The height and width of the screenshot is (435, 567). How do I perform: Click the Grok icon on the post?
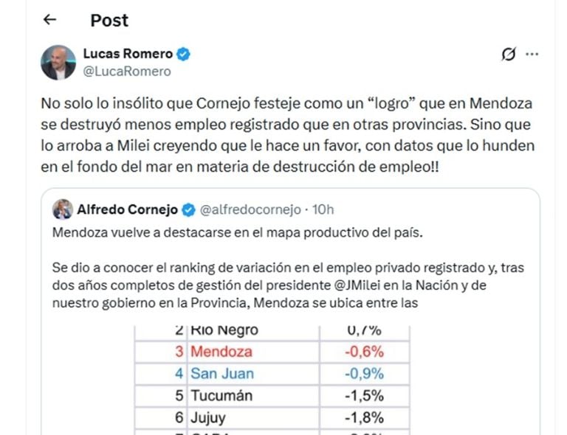(508, 54)
